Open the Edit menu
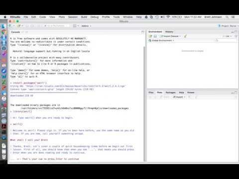Image resolution: width=239 pixels, height=179 pixels. pyautogui.click(x=33, y=17)
